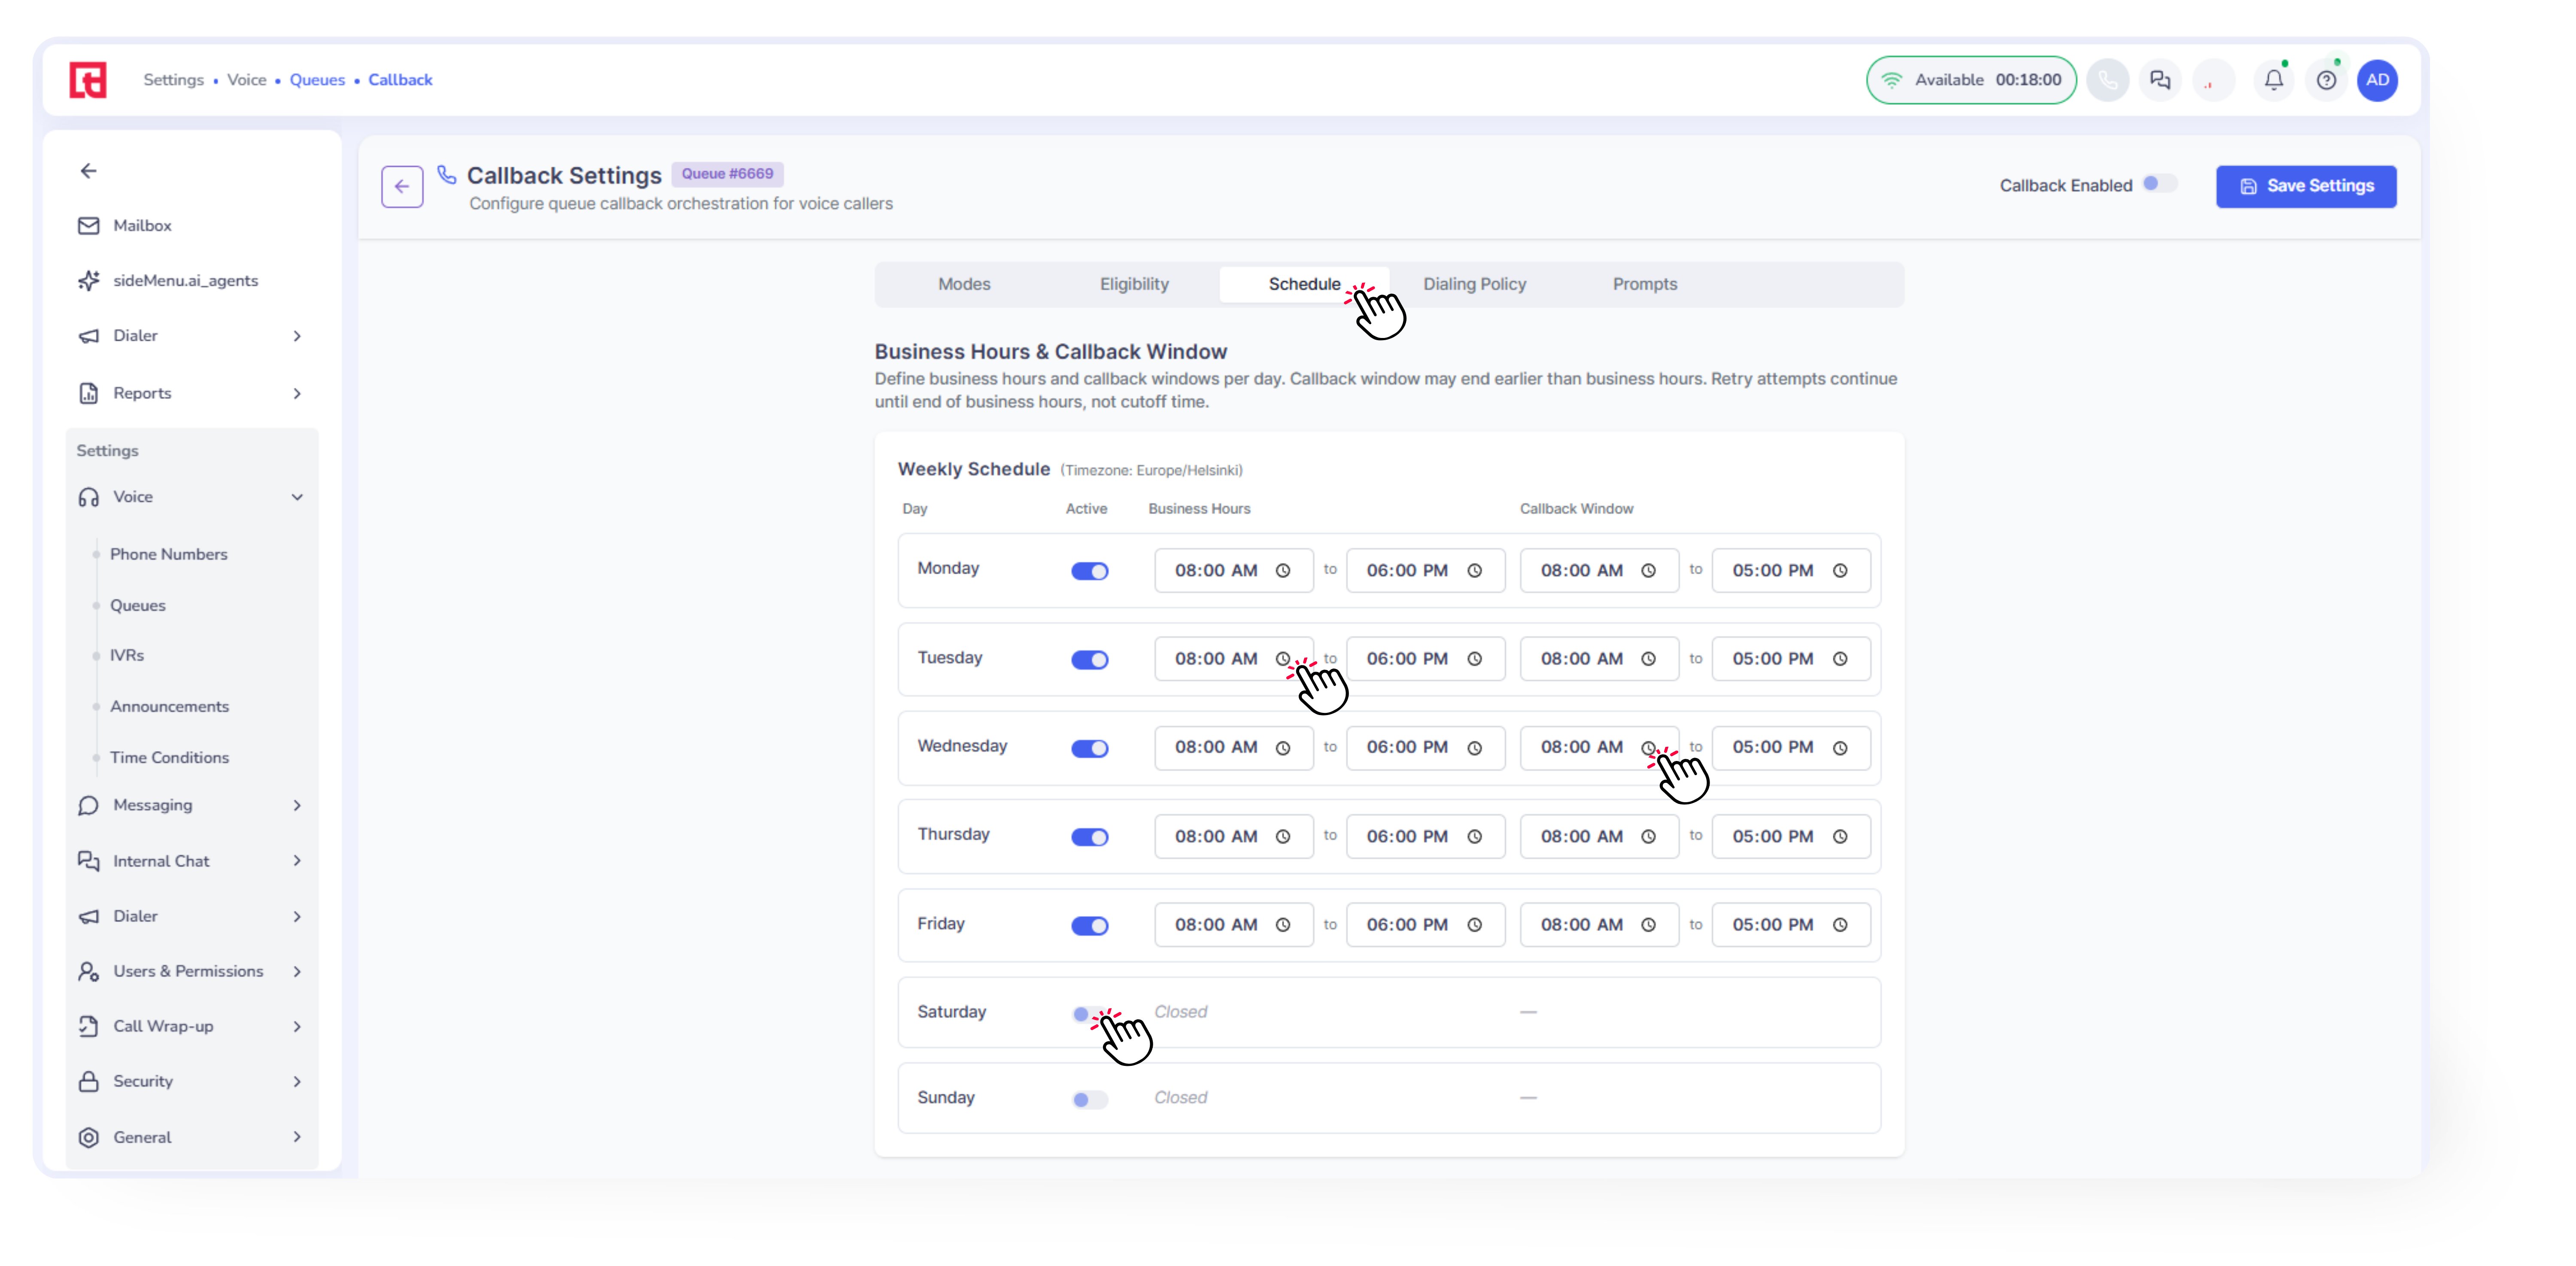Open the Eligibility tab

(1134, 284)
